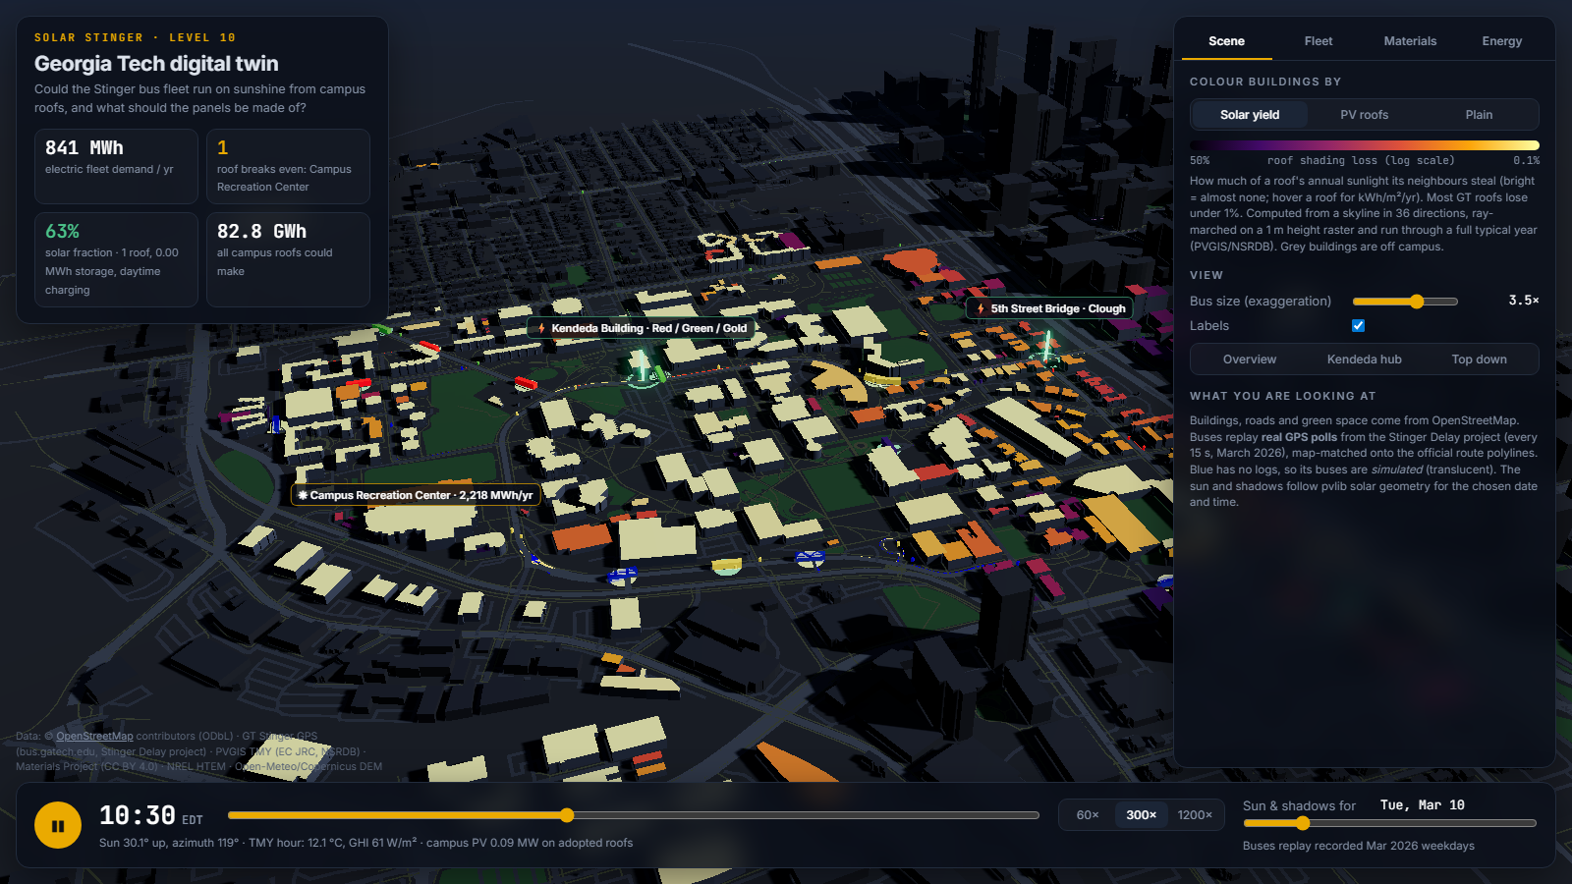1572x884 pixels.
Task: Select Plain building colouring
Action: pyautogui.click(x=1479, y=115)
